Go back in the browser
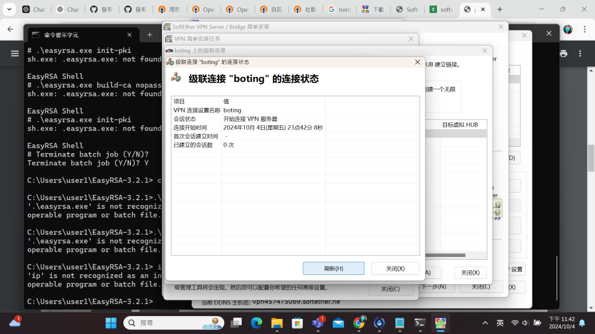The image size is (595, 334). [x=10, y=29]
